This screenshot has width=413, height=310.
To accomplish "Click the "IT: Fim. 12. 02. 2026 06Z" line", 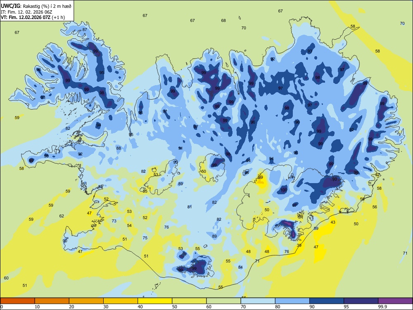I will point(26,12).
